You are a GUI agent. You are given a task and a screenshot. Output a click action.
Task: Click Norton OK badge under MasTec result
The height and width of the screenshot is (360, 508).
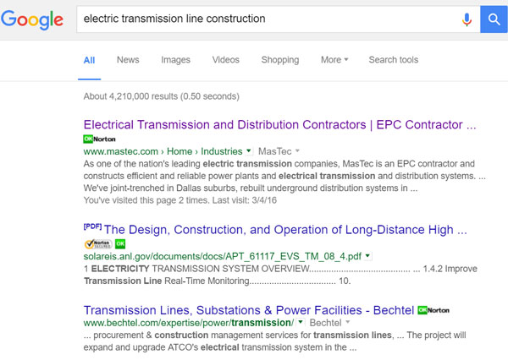pos(100,138)
